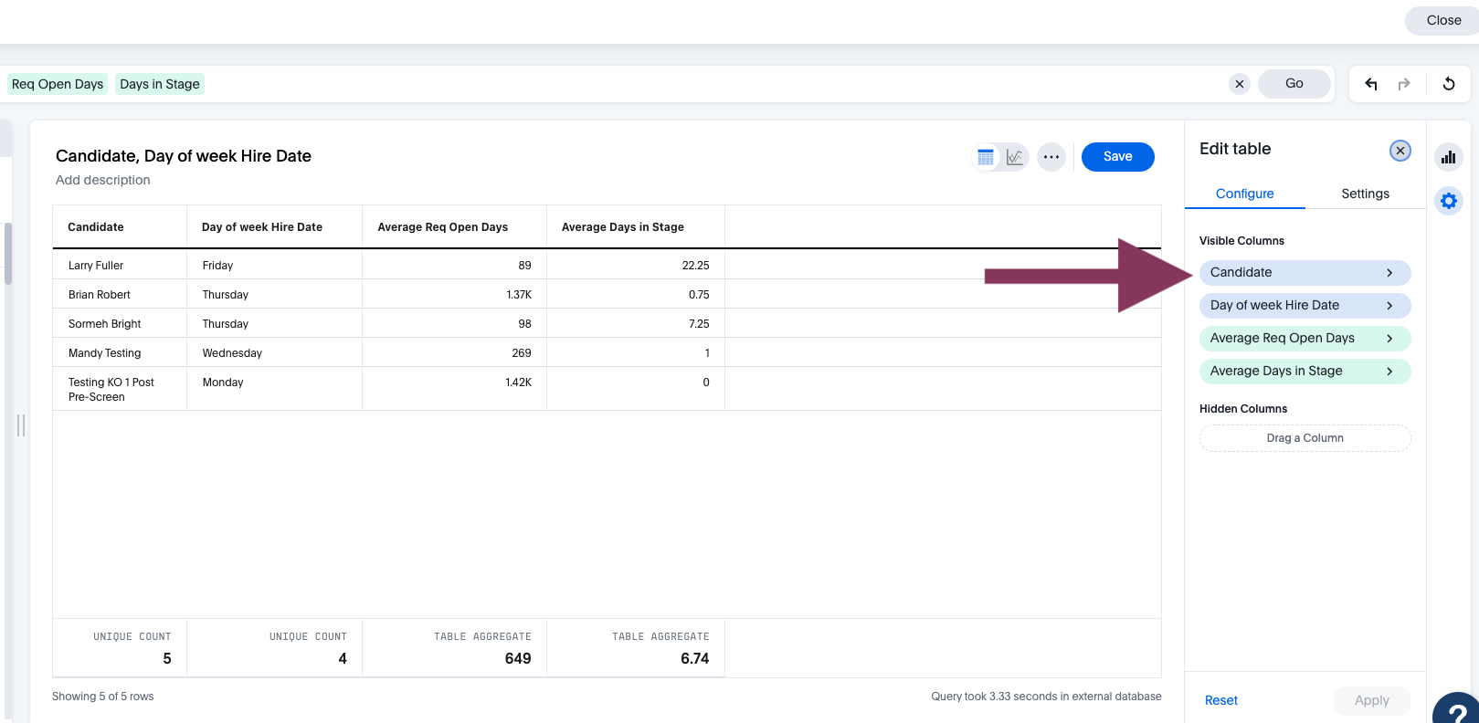Click the reset circular arrow icon
The height and width of the screenshot is (723, 1479).
[1449, 84]
